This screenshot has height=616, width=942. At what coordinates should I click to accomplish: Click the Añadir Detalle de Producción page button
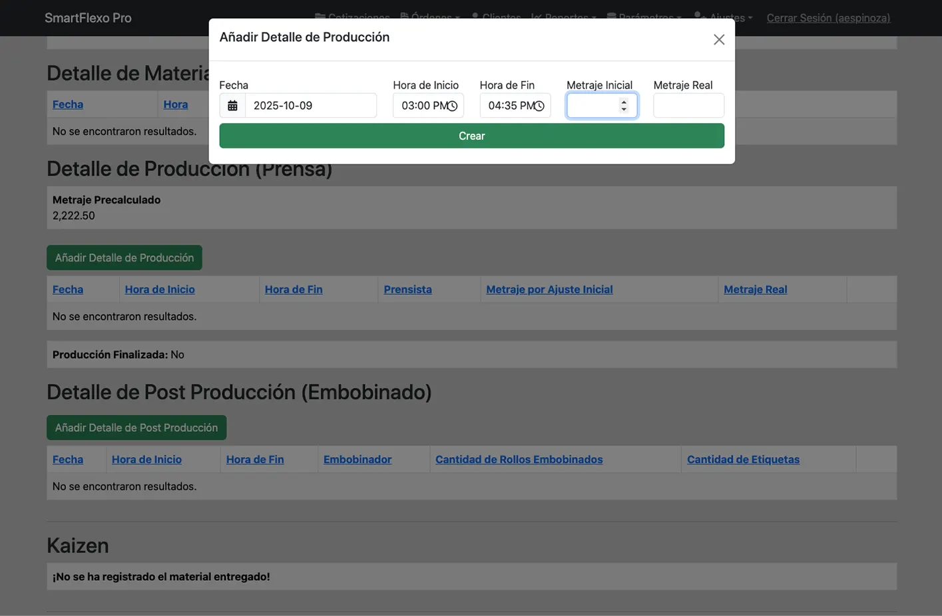[x=124, y=258]
